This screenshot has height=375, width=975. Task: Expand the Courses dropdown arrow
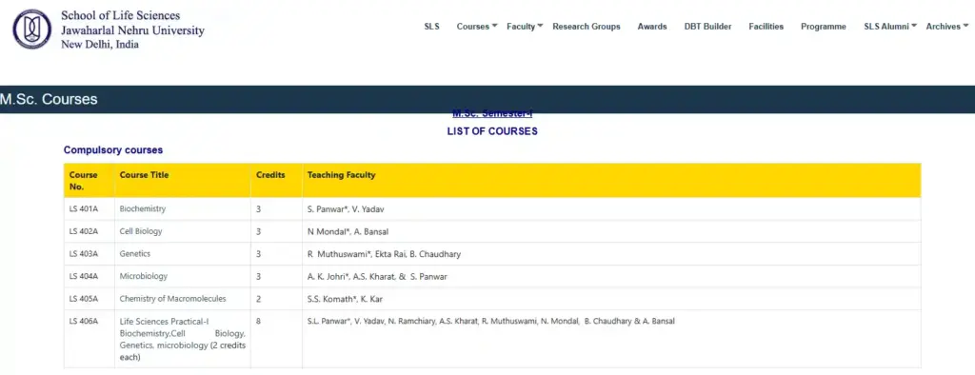click(x=494, y=26)
